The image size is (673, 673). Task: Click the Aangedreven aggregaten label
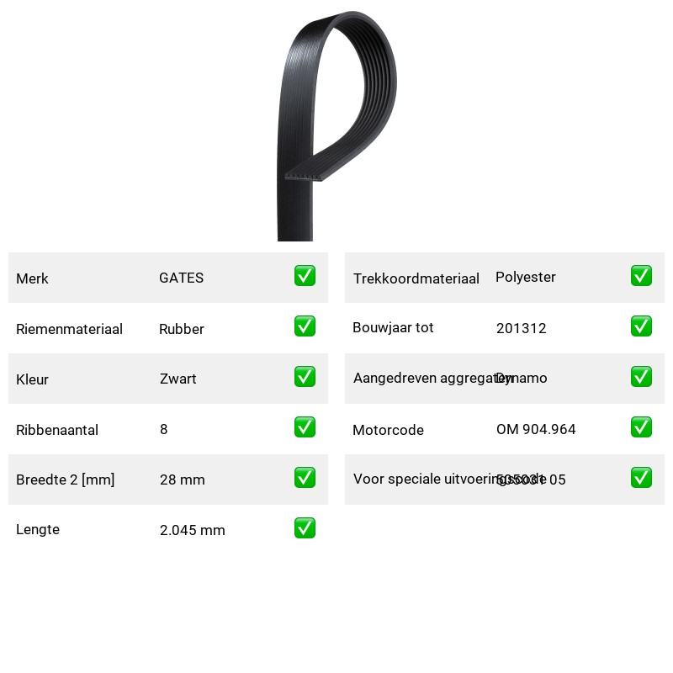[433, 378]
